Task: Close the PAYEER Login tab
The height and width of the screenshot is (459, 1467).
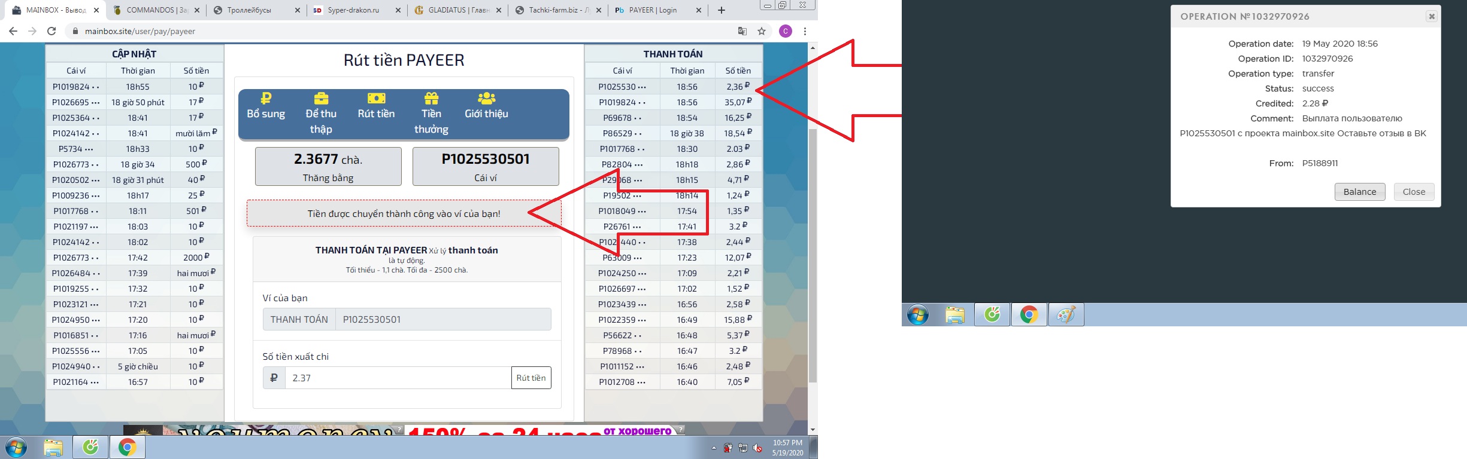Action: [699, 10]
